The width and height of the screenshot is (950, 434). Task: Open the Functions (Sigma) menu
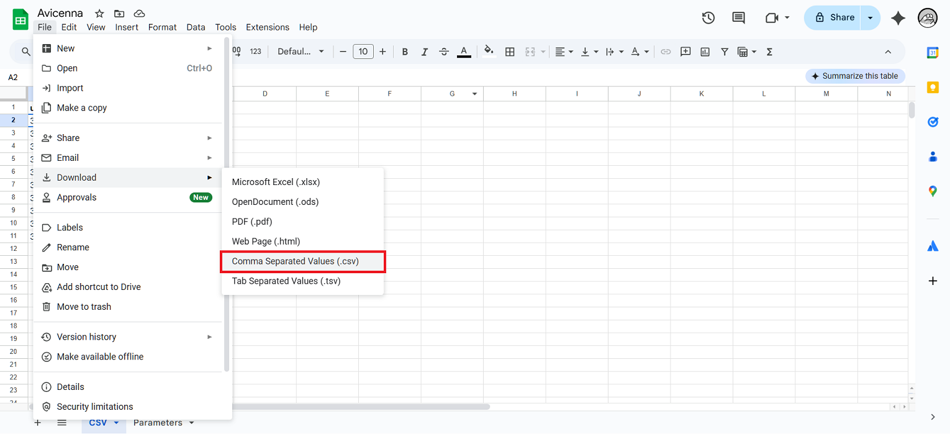[x=769, y=52]
